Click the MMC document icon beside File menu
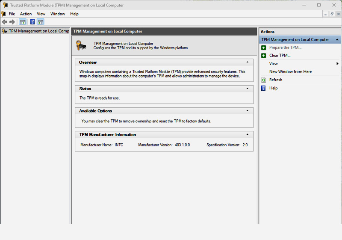 (3, 14)
